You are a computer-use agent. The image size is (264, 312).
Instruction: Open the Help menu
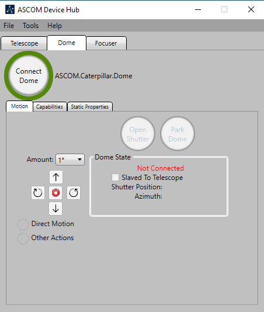[54, 26]
